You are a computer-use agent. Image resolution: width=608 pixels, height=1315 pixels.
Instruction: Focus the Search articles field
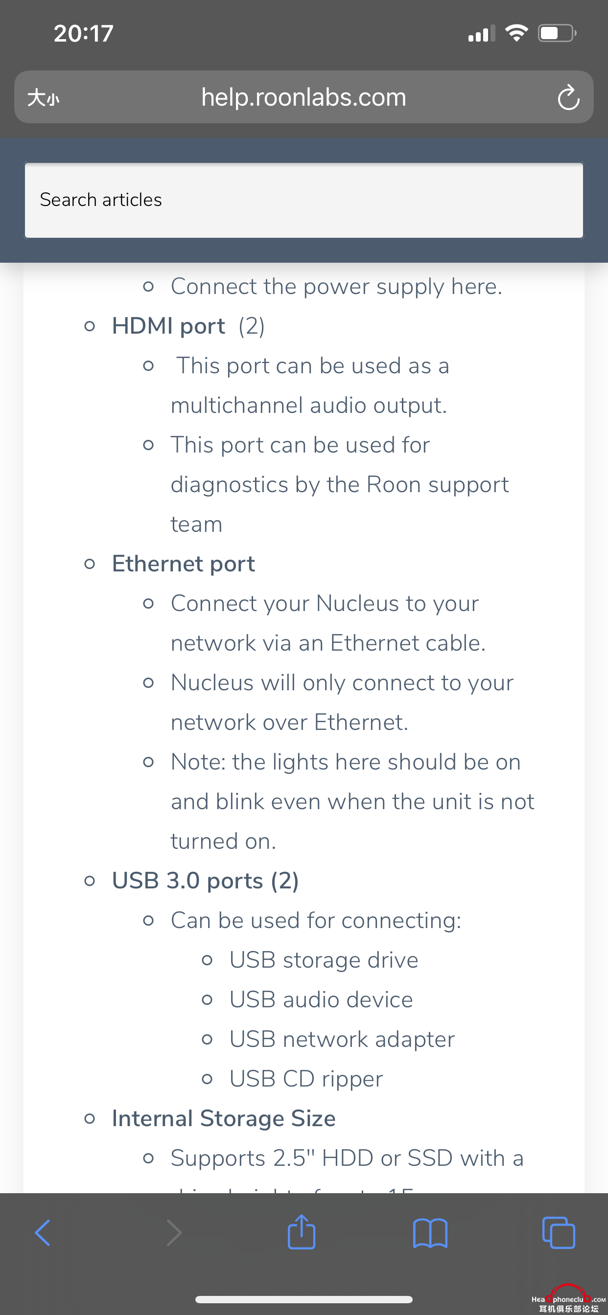pyautogui.click(x=304, y=200)
